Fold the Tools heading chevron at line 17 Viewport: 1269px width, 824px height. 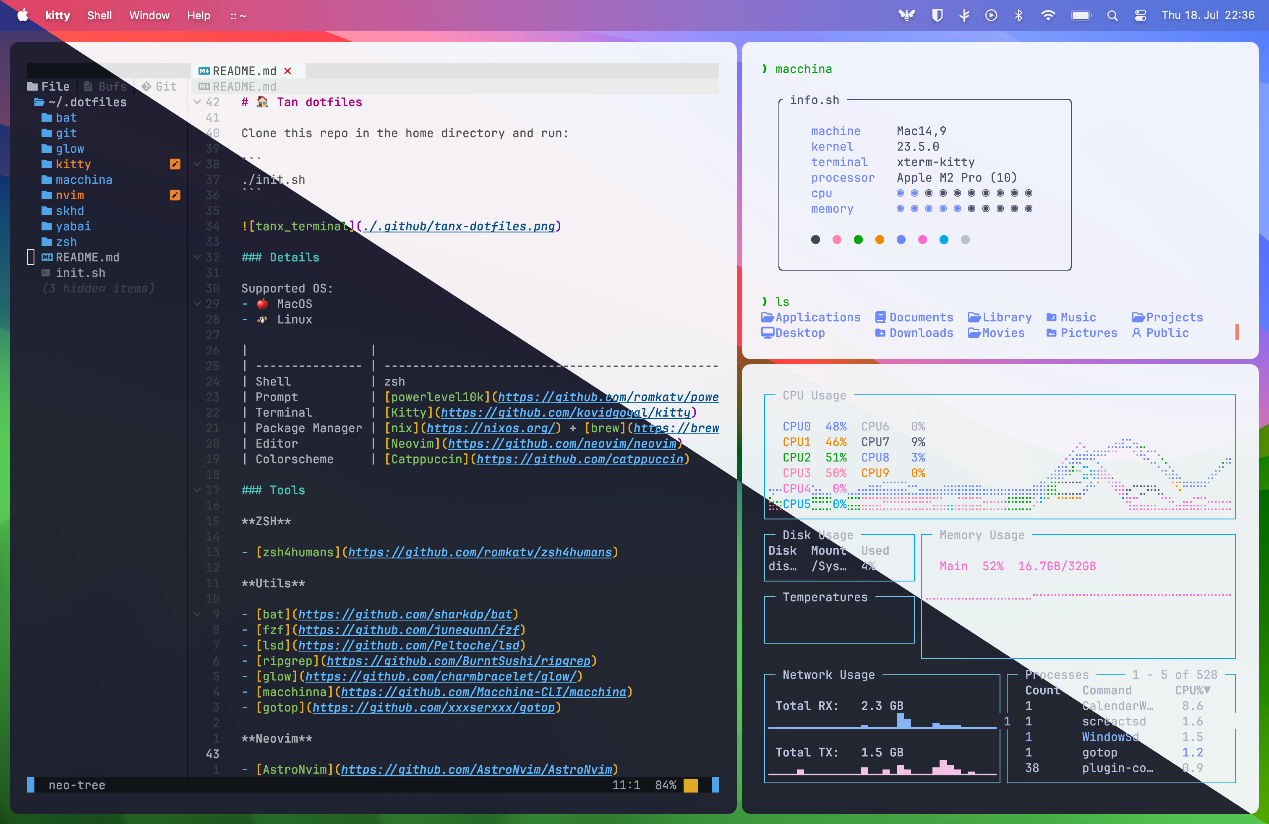[197, 490]
